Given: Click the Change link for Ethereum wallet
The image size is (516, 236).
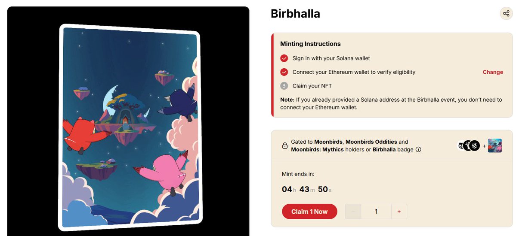Looking at the screenshot, I should point(493,72).
